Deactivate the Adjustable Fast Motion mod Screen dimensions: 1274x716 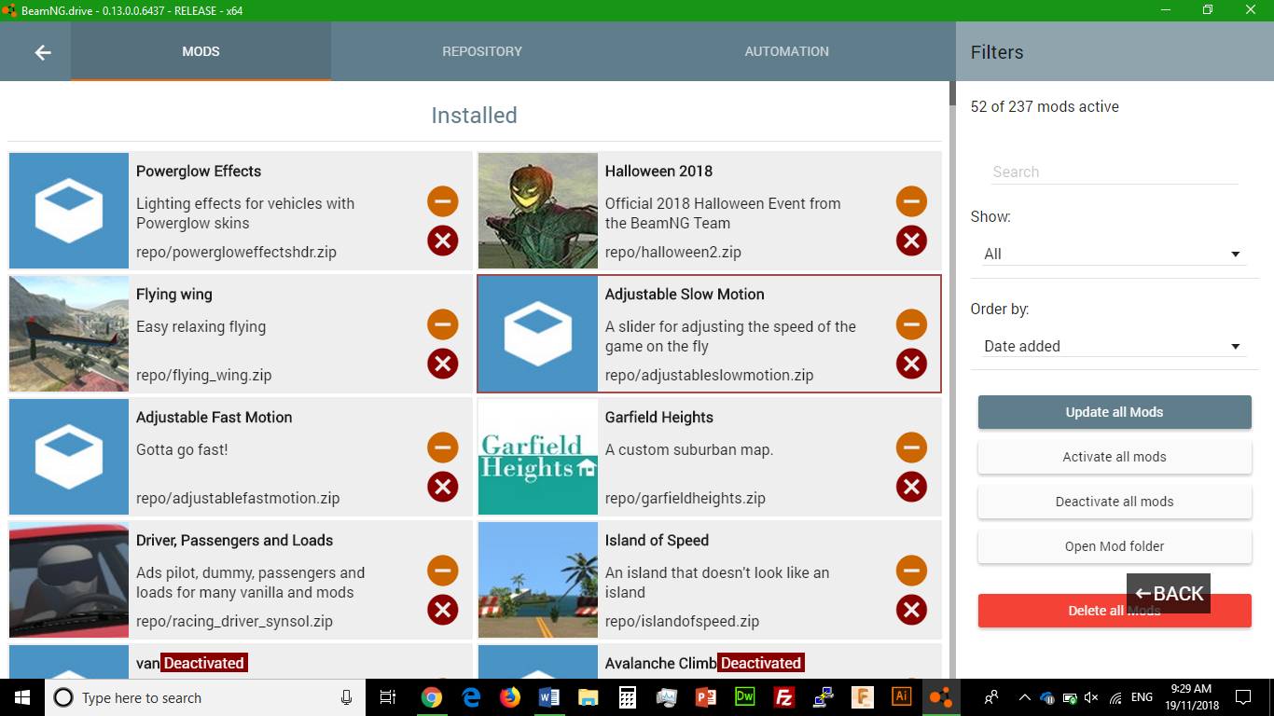(443, 447)
